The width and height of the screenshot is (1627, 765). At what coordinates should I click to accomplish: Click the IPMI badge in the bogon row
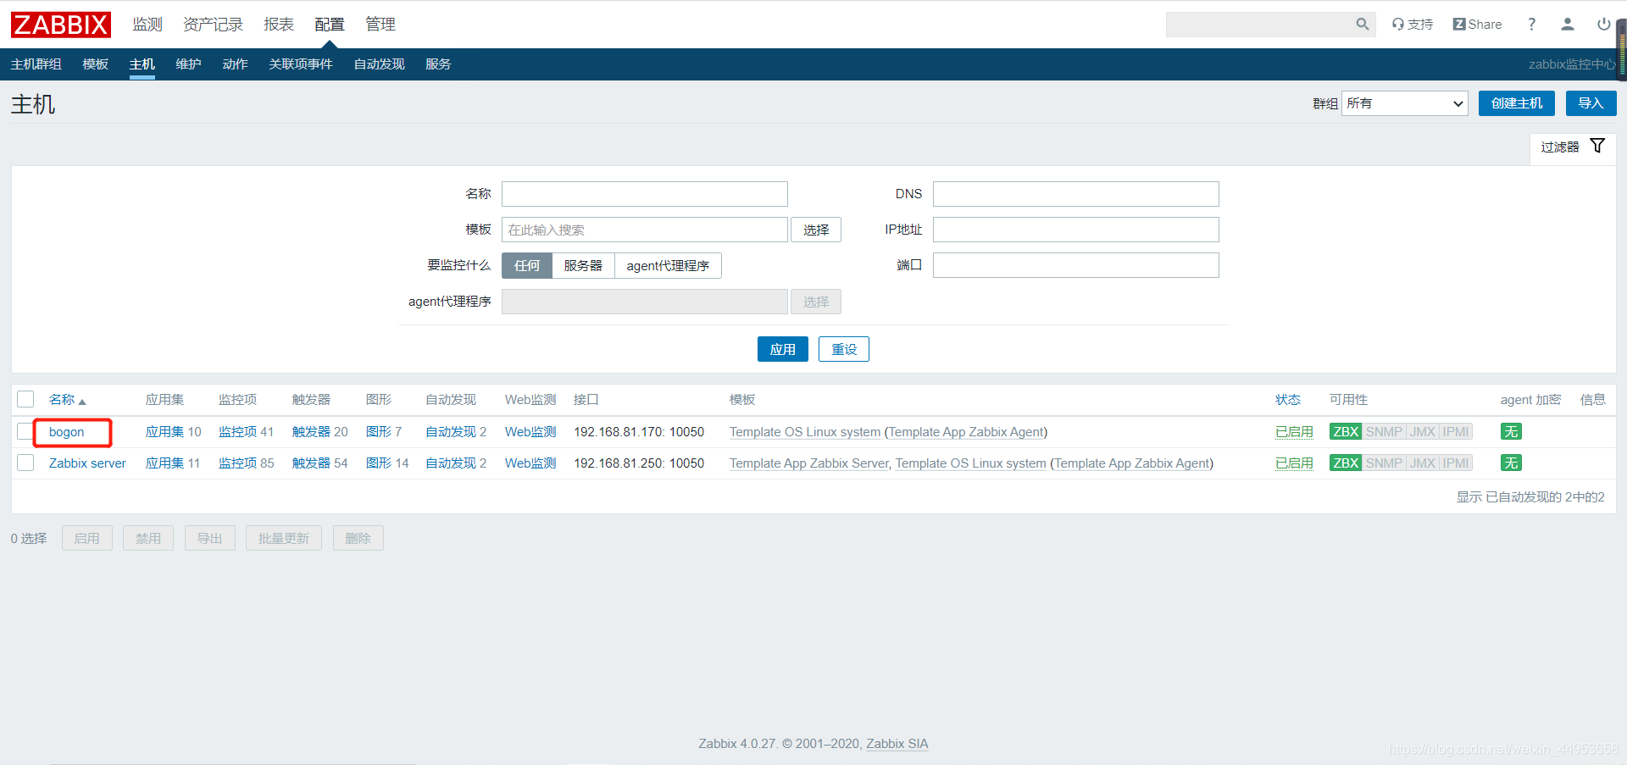[1456, 432]
